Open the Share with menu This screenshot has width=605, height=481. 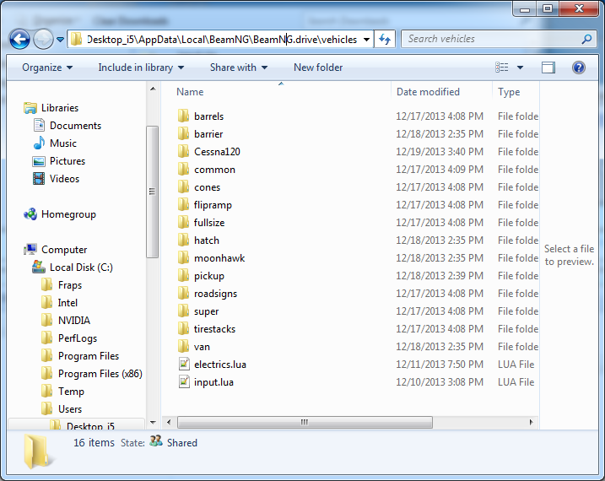pos(239,68)
